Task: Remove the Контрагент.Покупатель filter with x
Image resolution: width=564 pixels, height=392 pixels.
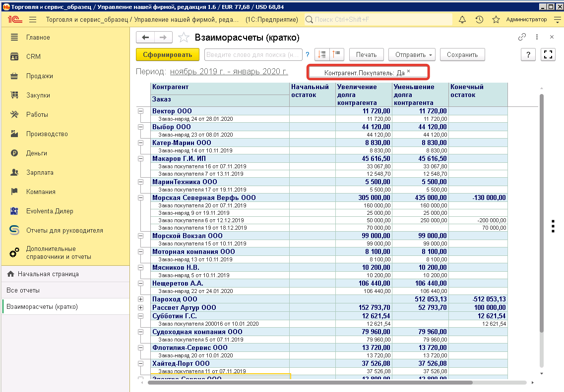Action: tap(409, 71)
